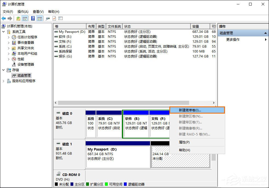Select the 性能 tree item
The image size is (269, 188).
pos(20,59)
